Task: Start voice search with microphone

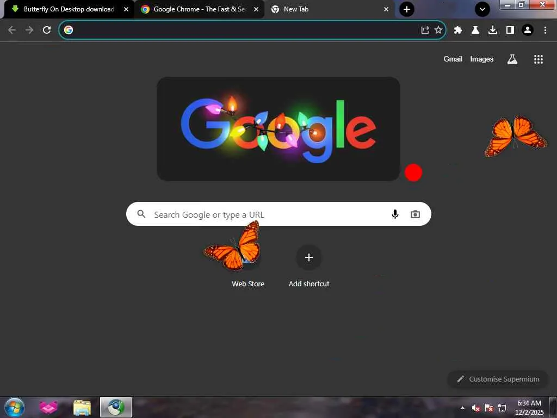Action: (x=395, y=214)
